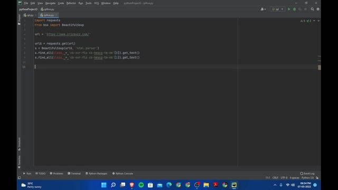Click pythonProject3 breadcrumb in navigation bar
The image size is (338, 190).
pos(28,9)
